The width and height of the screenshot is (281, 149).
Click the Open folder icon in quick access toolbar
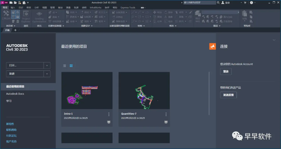15,3
